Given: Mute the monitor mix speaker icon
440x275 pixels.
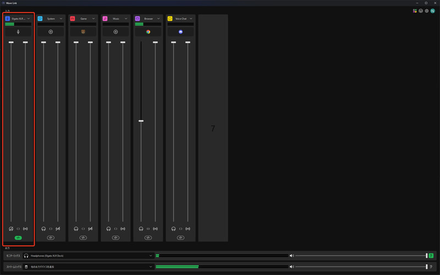Looking at the screenshot, I should (291, 256).
